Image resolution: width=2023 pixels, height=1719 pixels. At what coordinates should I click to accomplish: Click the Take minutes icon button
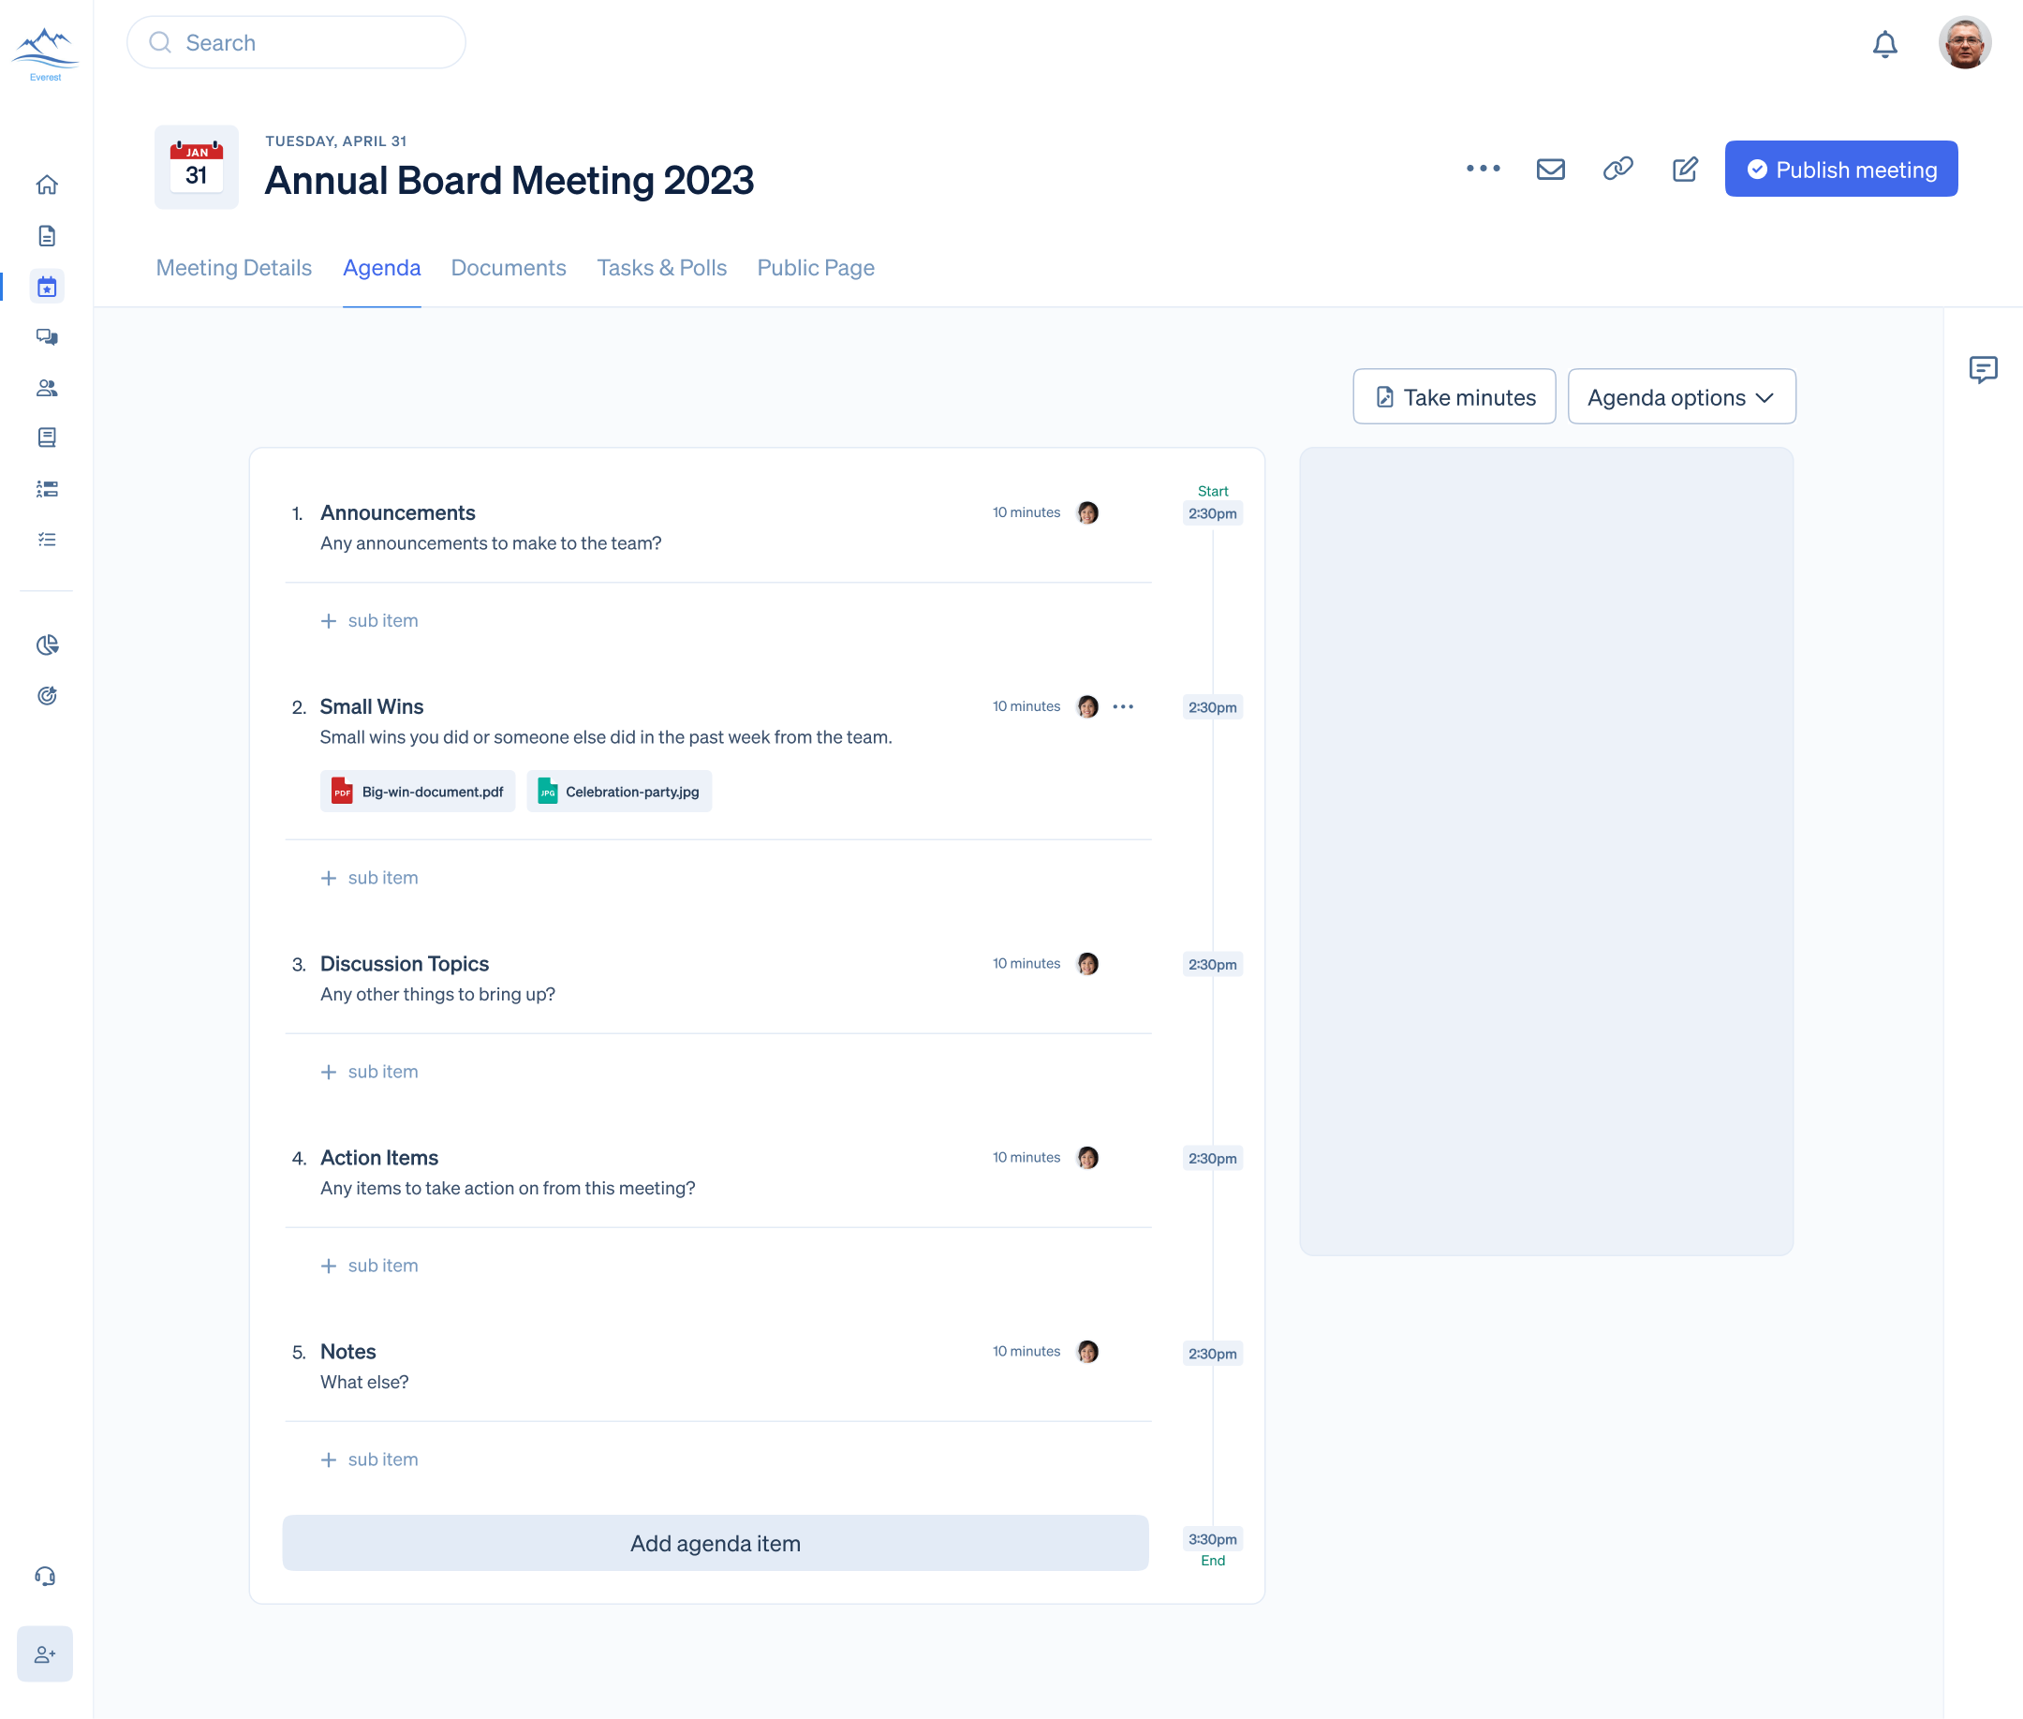click(x=1384, y=395)
